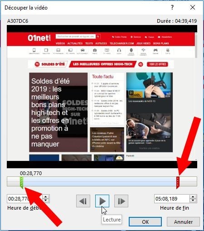Screen dimensions: 204x231
Task: Click the Heure de début input field
Action: tap(25, 199)
